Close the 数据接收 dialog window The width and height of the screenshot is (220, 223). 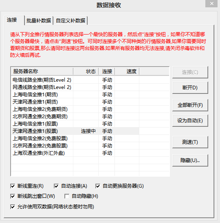tap(211, 3)
